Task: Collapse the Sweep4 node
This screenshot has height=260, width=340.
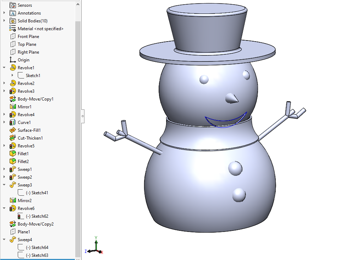Action: click(4, 239)
